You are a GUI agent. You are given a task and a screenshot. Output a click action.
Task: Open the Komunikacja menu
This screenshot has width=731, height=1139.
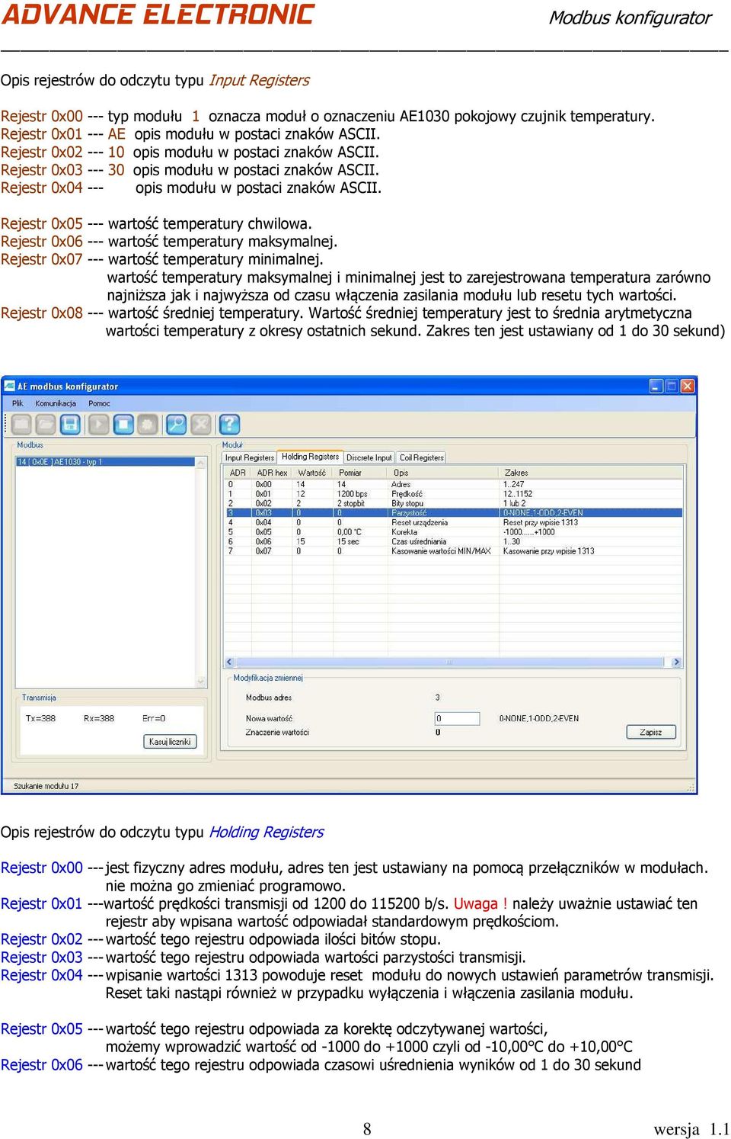click(x=56, y=403)
